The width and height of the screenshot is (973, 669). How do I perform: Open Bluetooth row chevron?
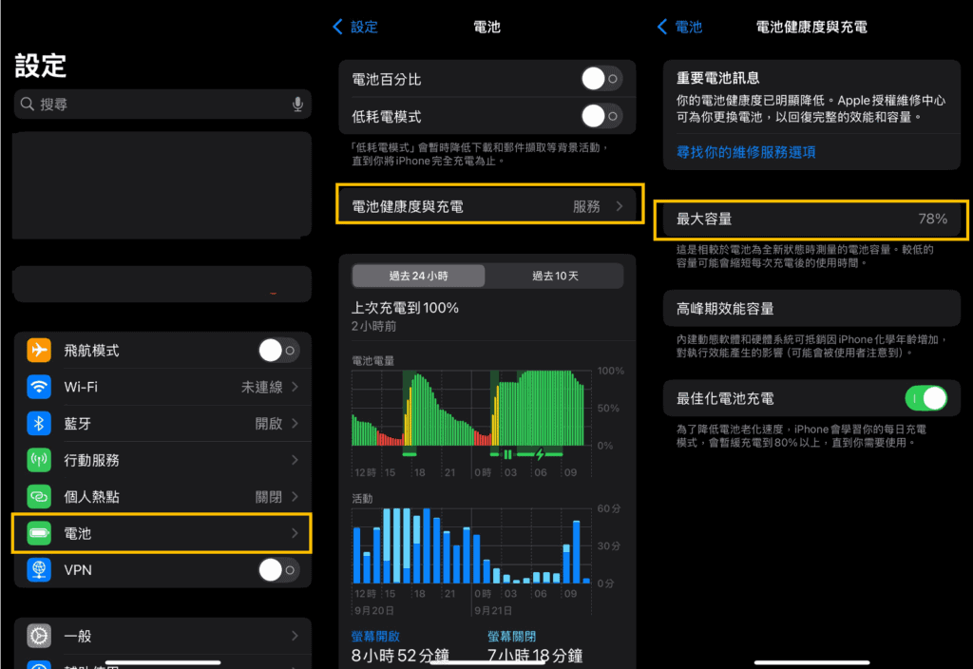[295, 424]
